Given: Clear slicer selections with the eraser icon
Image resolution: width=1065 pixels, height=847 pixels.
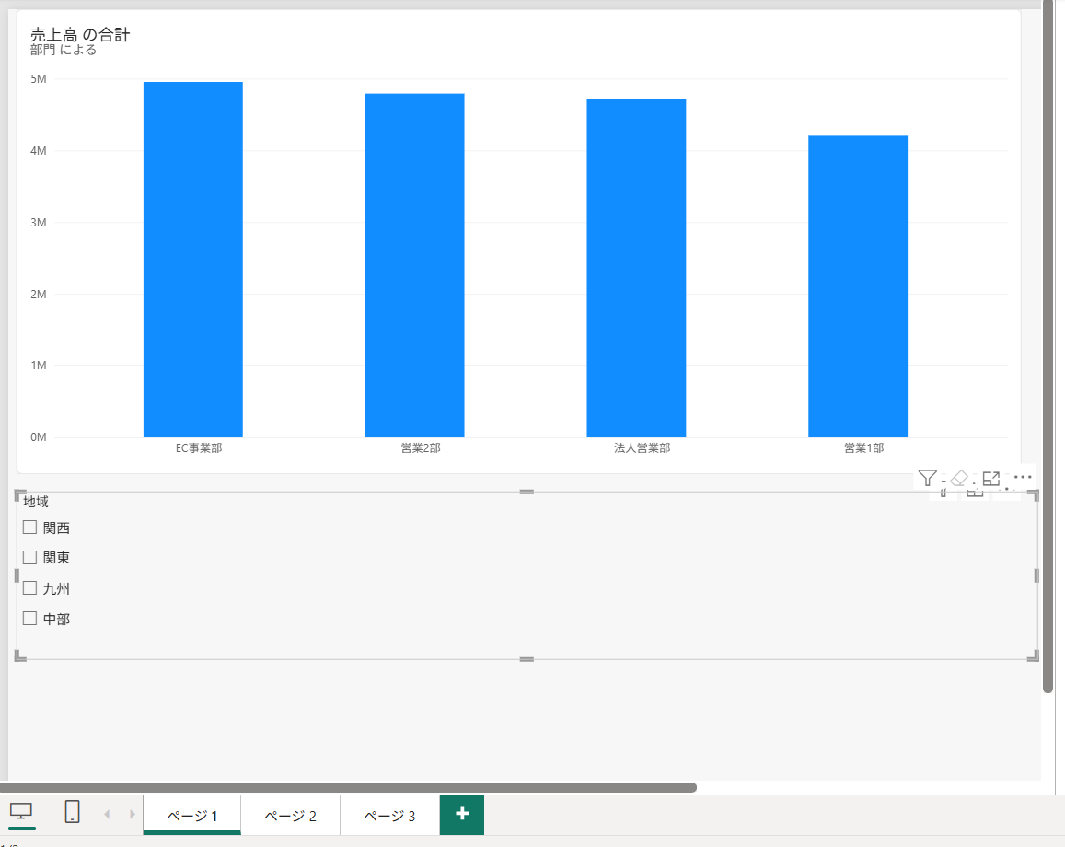Looking at the screenshot, I should (959, 478).
